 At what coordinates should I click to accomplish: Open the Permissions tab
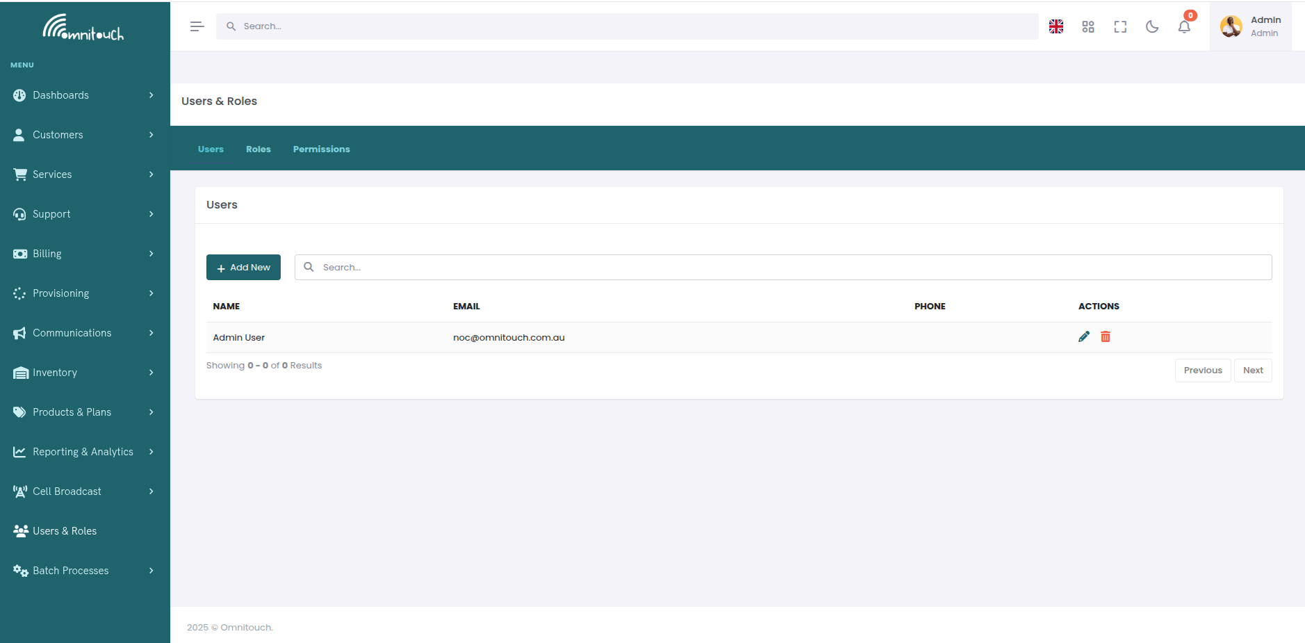321,149
